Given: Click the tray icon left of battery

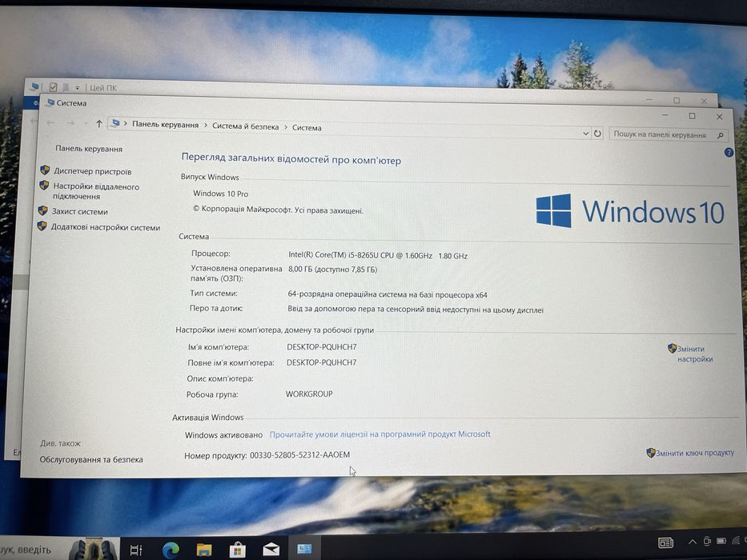Looking at the screenshot, I should [707, 541].
